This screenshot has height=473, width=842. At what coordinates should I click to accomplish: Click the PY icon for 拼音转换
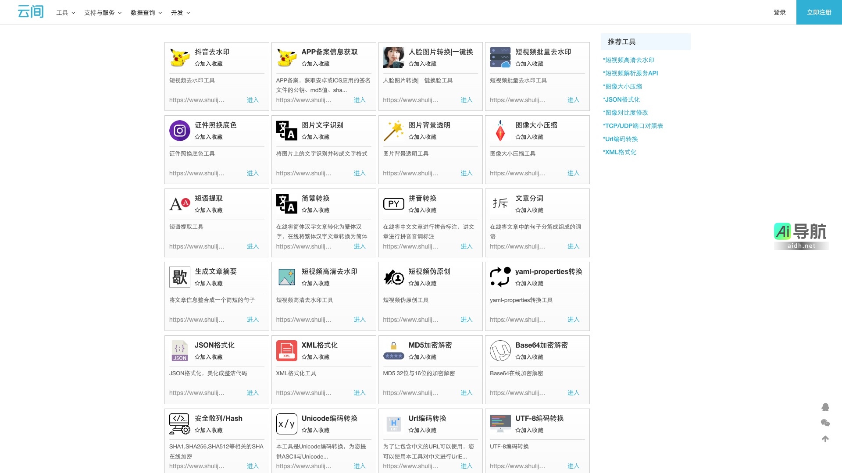(393, 204)
